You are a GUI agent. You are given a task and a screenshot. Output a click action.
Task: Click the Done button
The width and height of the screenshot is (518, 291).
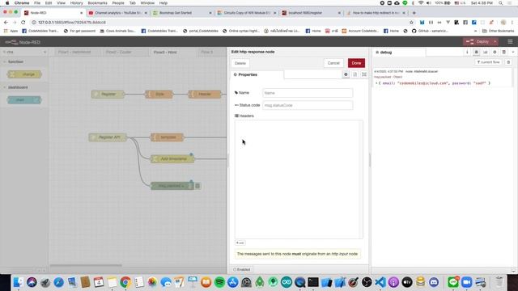(x=356, y=63)
